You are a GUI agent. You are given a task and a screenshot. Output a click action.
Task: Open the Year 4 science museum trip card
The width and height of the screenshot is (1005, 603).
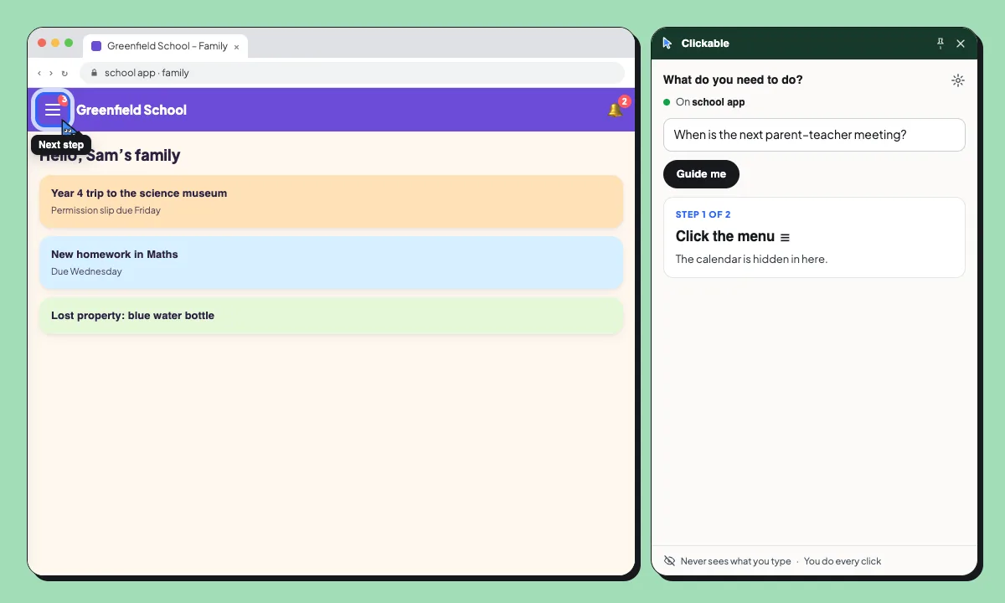pos(332,202)
